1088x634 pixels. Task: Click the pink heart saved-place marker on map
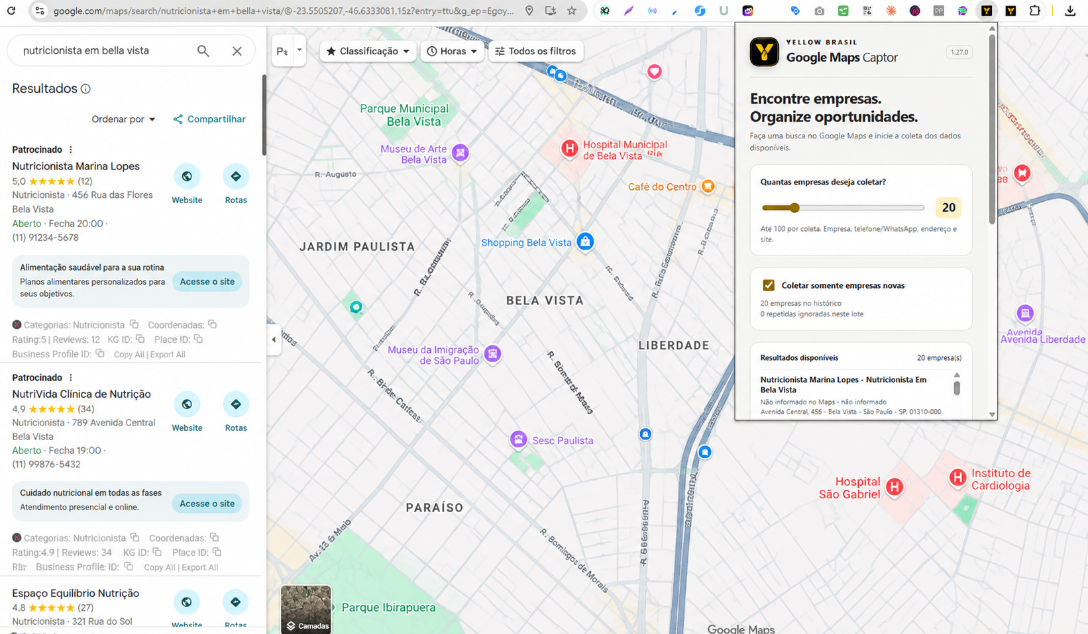[655, 72]
